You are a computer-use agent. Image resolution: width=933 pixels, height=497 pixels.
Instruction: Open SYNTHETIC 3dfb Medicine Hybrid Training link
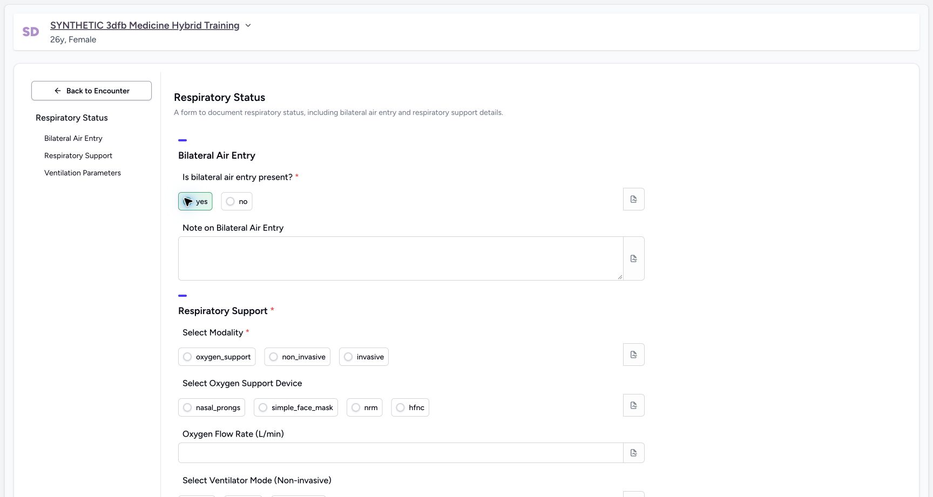coord(145,25)
